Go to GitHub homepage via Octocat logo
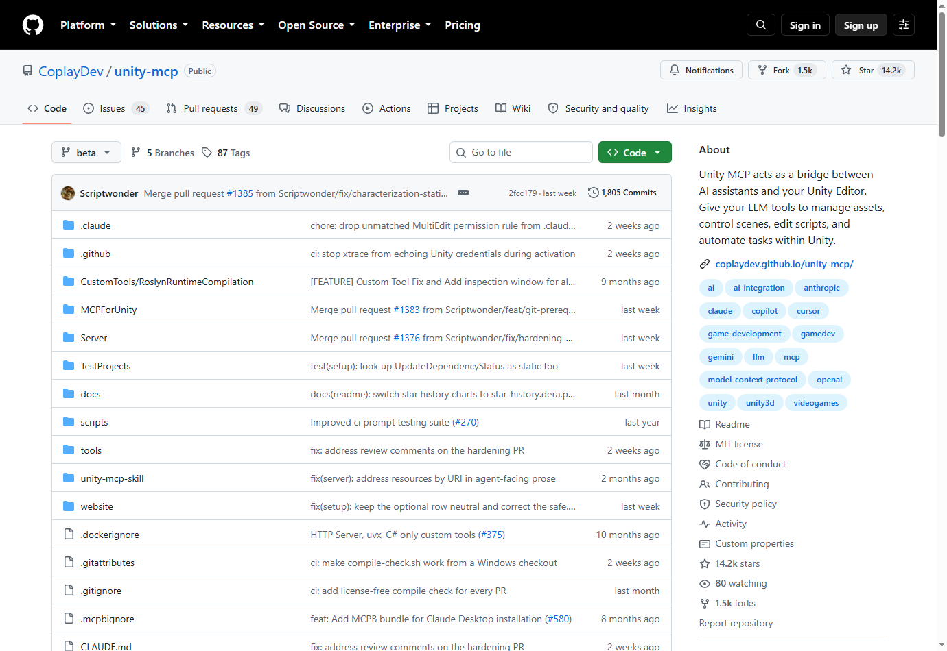Screen dimensions: 947x651 [x=33, y=25]
